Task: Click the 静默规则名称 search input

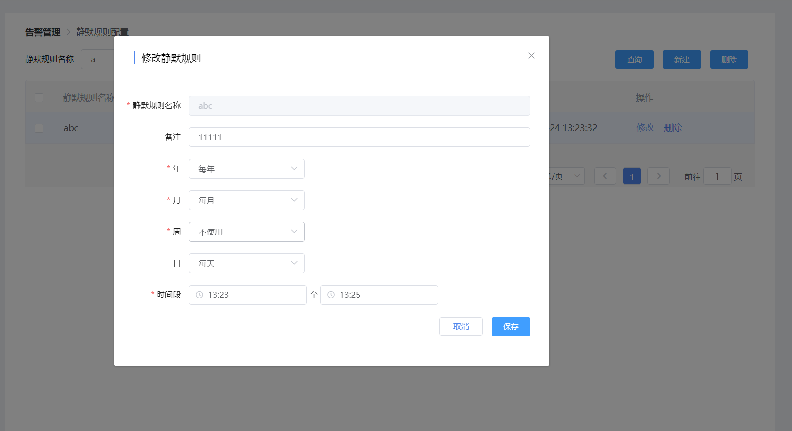Action: (x=98, y=60)
